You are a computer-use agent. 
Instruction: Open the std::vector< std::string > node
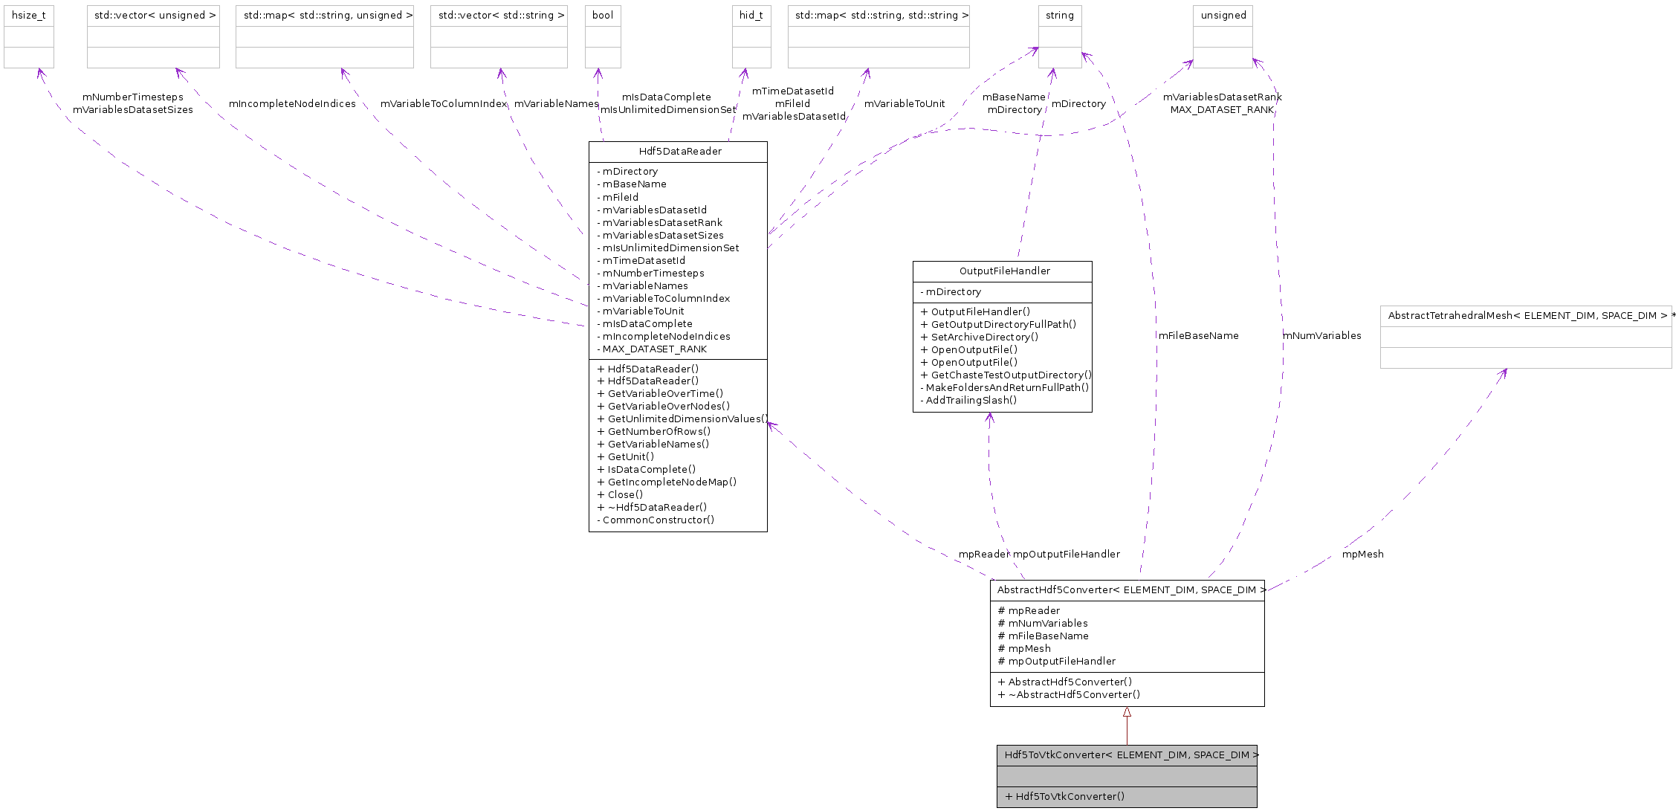click(x=499, y=36)
